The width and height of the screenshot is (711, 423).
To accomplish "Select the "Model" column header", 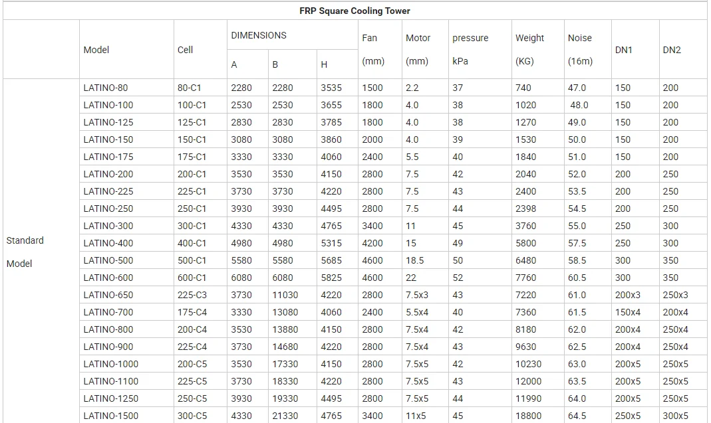I will 96,50.
